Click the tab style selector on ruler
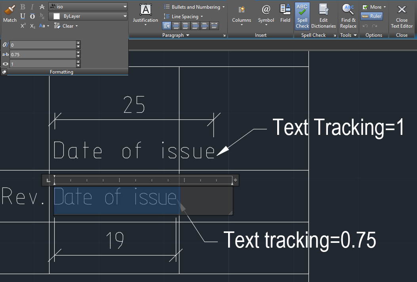Image resolution: width=417 pixels, height=282 pixels. pos(48,180)
